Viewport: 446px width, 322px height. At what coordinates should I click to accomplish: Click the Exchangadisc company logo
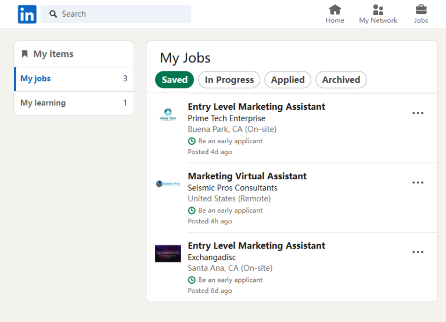168,253
